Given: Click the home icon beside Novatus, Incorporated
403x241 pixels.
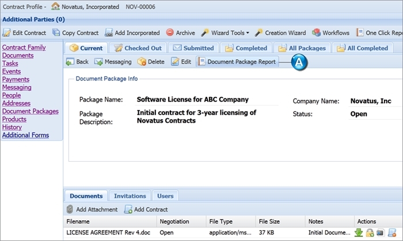Looking at the screenshot, I should pyautogui.click(x=55, y=6).
